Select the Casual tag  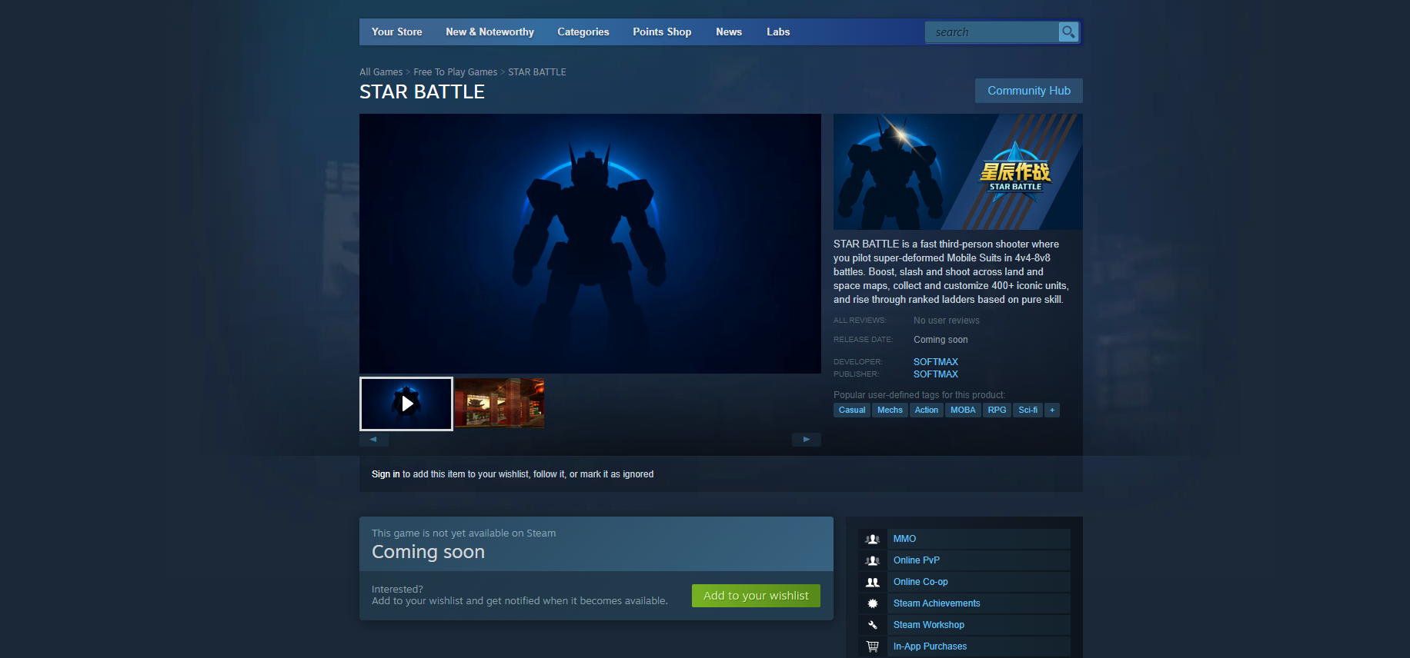click(x=852, y=410)
